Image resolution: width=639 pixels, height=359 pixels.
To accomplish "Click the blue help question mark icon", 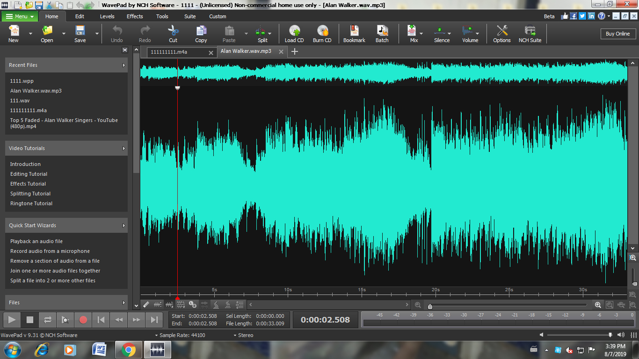I will 602,16.
